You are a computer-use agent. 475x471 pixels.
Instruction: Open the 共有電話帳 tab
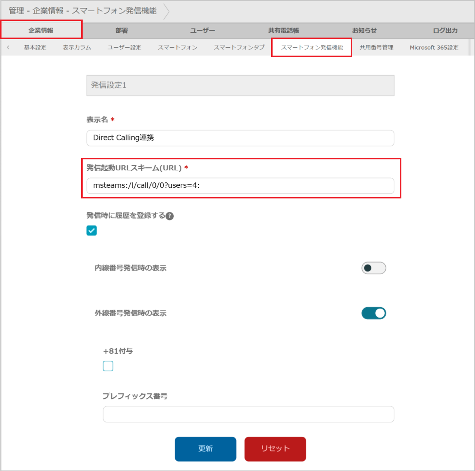pos(283,31)
